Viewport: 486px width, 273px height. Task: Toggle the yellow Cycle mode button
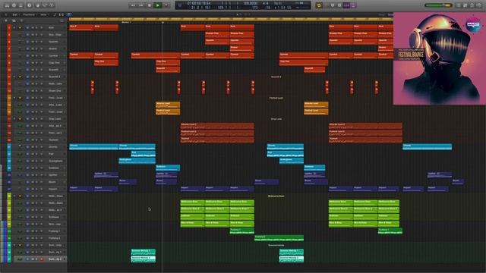pos(319,5)
